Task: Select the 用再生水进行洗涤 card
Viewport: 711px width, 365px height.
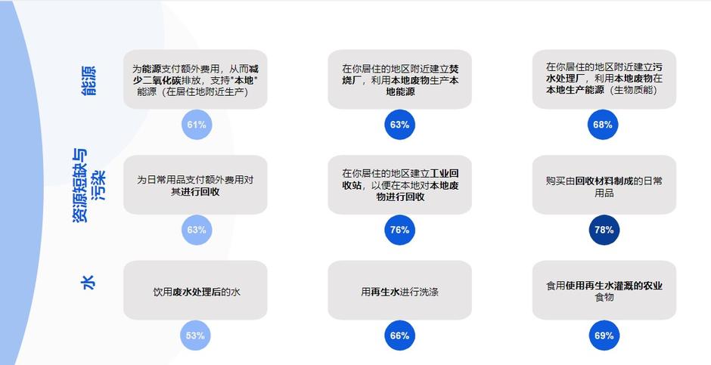Action: pyautogui.click(x=400, y=290)
